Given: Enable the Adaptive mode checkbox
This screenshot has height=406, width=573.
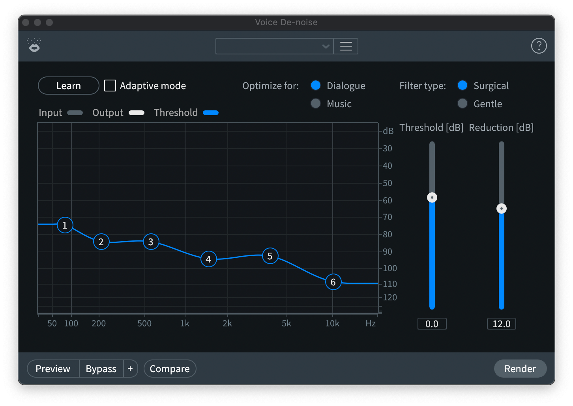Looking at the screenshot, I should tap(110, 86).
